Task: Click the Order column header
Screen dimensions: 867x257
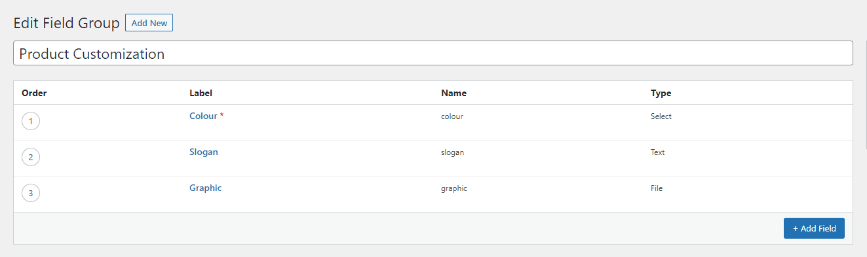Action: pos(34,93)
